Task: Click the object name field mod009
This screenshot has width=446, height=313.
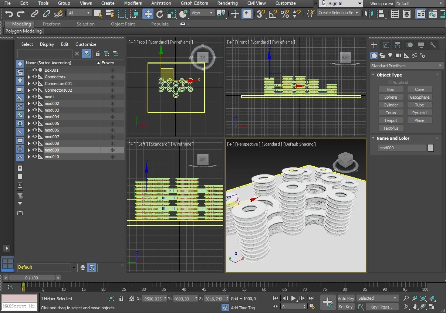Action: click(x=402, y=148)
